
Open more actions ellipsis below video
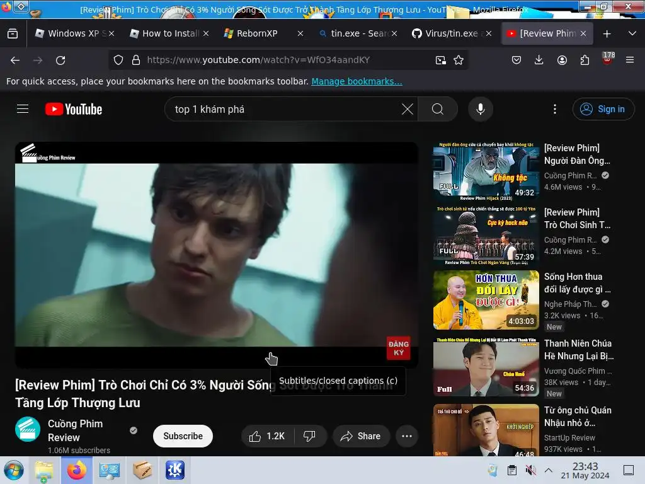(407, 436)
